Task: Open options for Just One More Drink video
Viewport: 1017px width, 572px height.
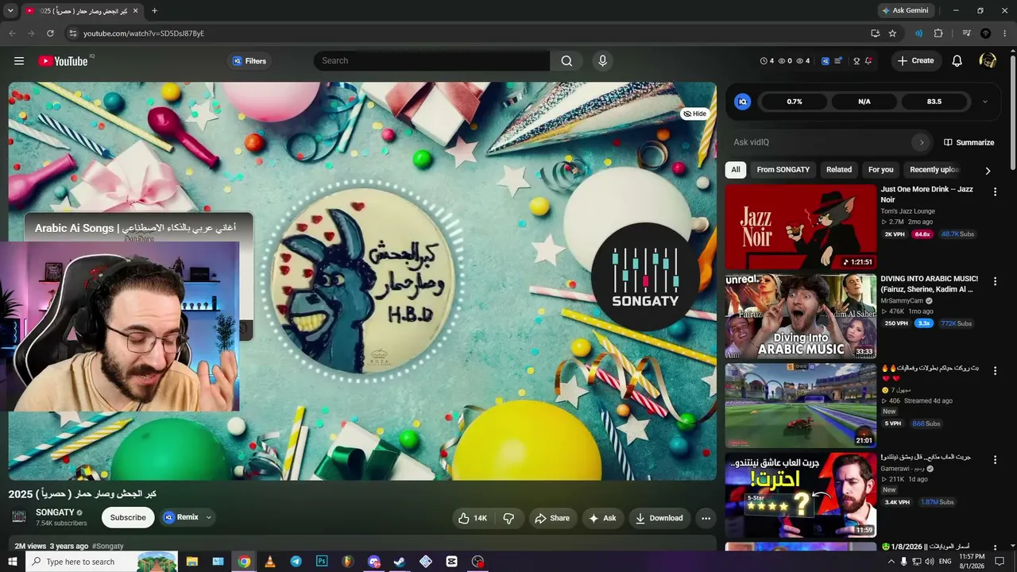Action: (x=995, y=191)
